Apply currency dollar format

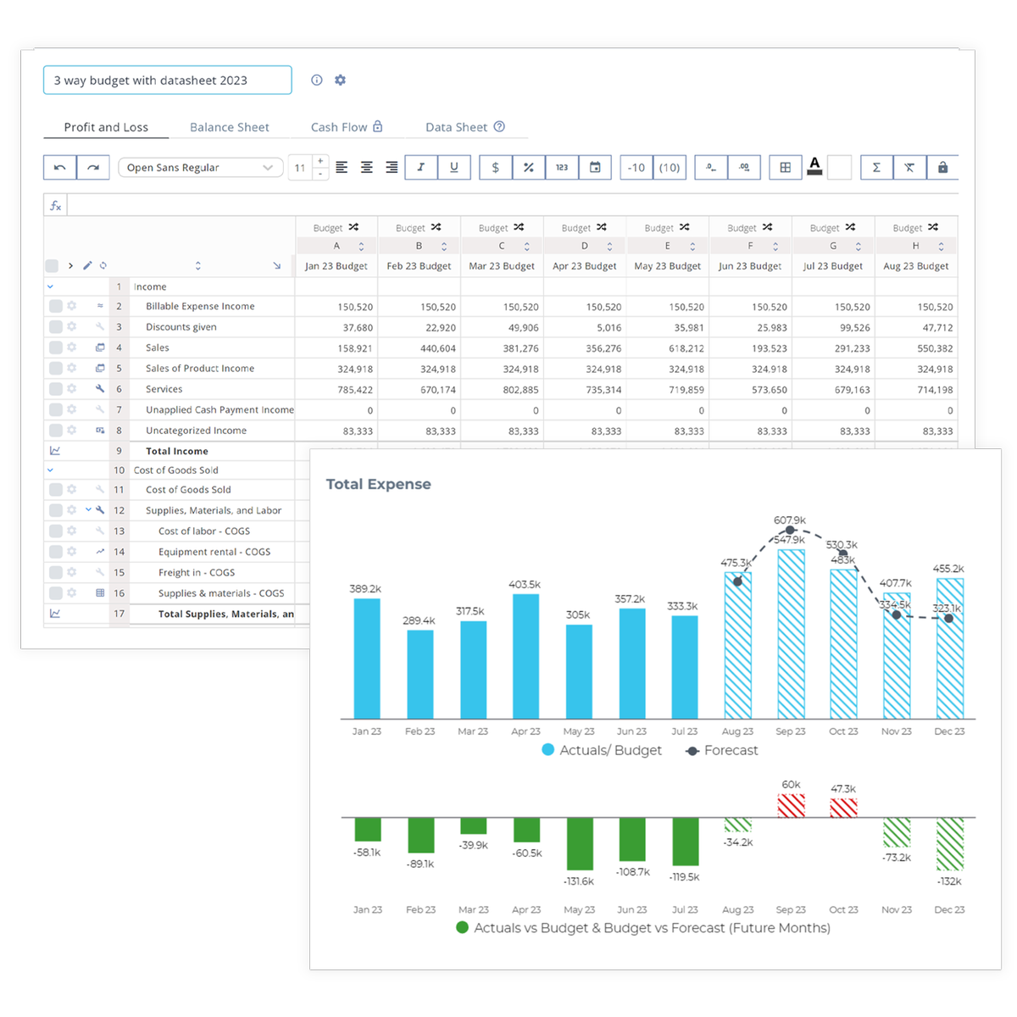pos(496,167)
